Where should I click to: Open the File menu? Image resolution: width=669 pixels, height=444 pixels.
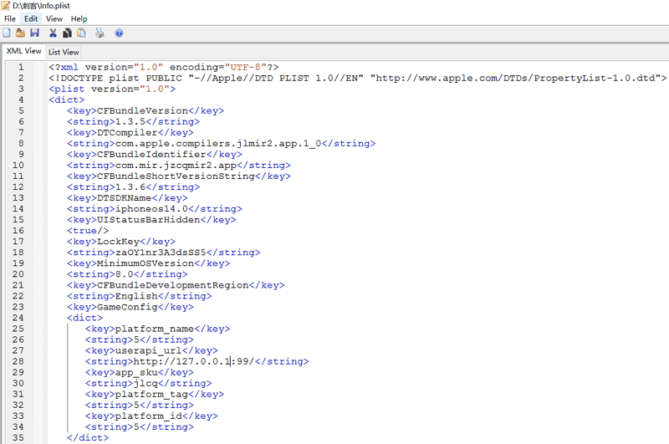tap(10, 18)
